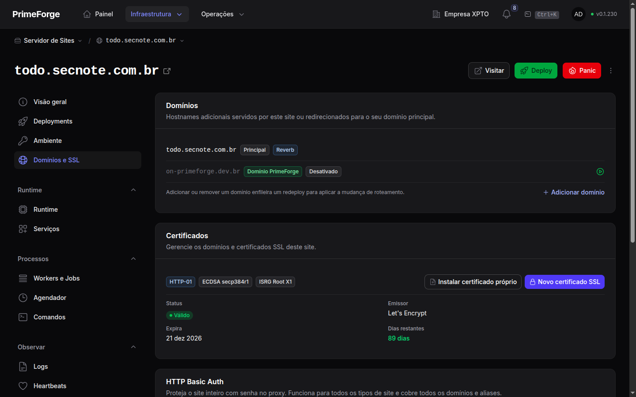The width and height of the screenshot is (636, 397).
Task: Open the notifications bell
Action: coord(507,14)
